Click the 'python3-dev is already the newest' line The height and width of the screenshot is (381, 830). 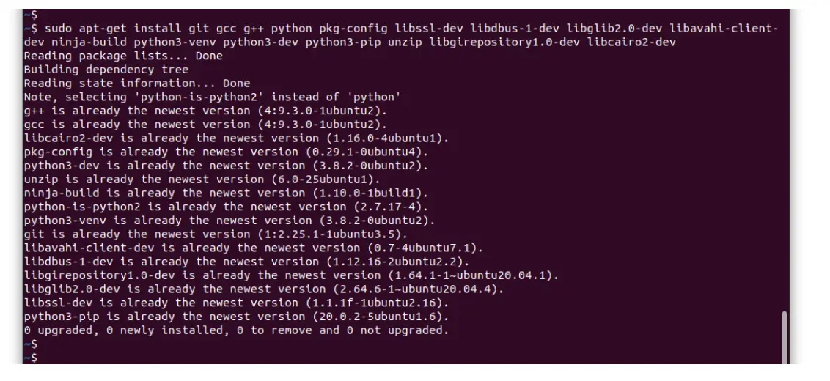point(226,166)
